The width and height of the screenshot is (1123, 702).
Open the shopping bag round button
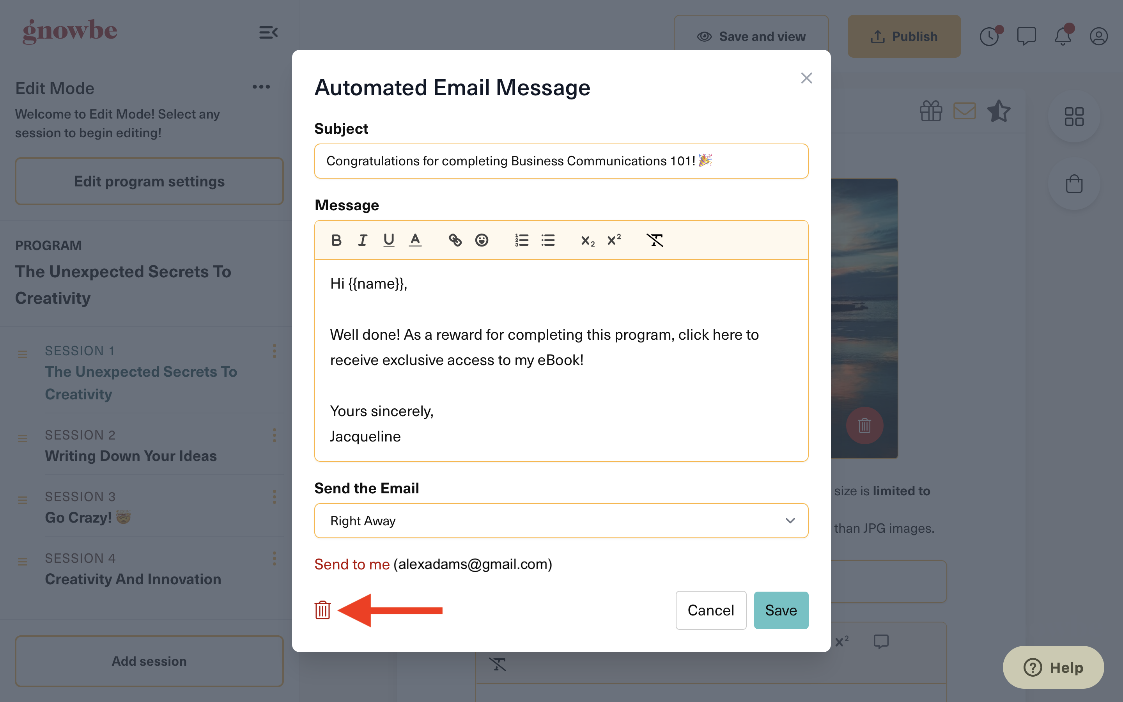(x=1074, y=184)
